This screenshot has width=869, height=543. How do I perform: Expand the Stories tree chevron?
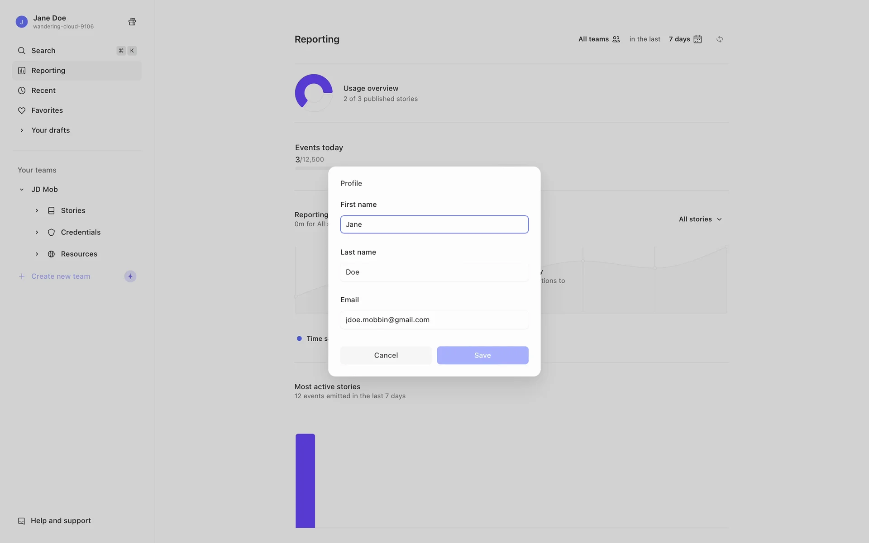[37, 210]
